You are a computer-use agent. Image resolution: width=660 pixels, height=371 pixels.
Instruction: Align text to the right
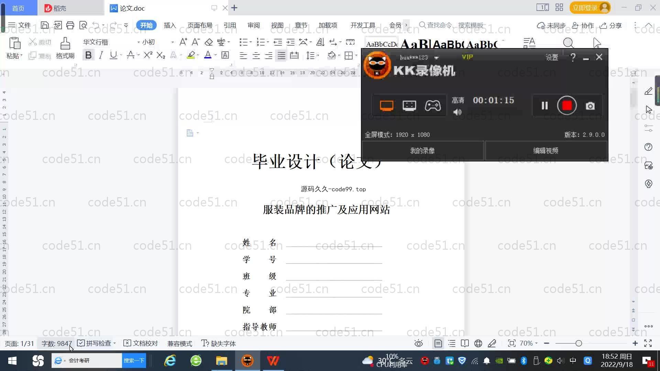(x=269, y=55)
